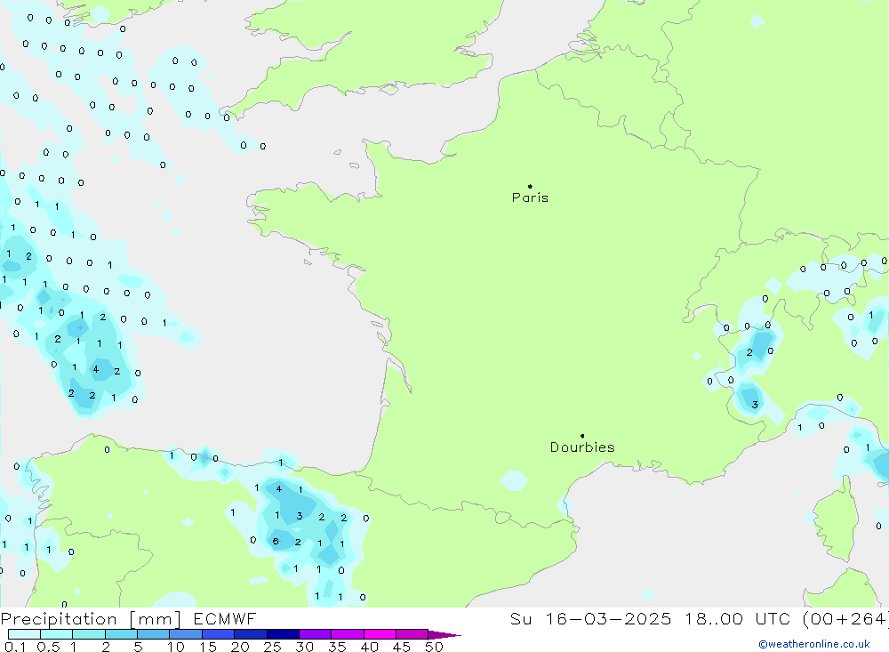Image resolution: width=889 pixels, height=652 pixels.
Task: Pick the 0.1–0.5 mm legend swatch
Action: pos(24,634)
